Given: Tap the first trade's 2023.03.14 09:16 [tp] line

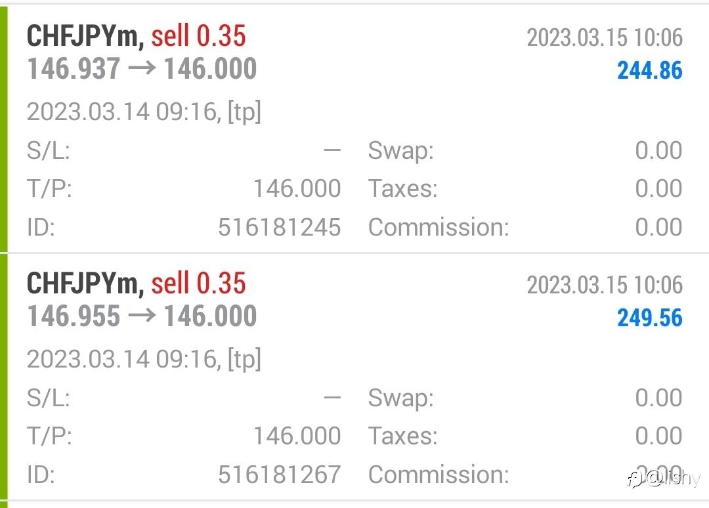Looking at the screenshot, I should point(143,112).
